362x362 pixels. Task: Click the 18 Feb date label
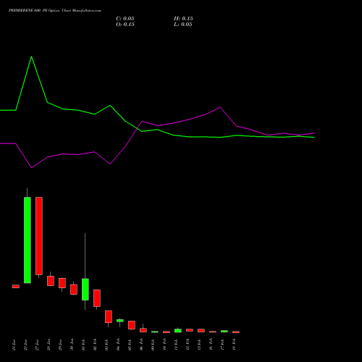234,345
